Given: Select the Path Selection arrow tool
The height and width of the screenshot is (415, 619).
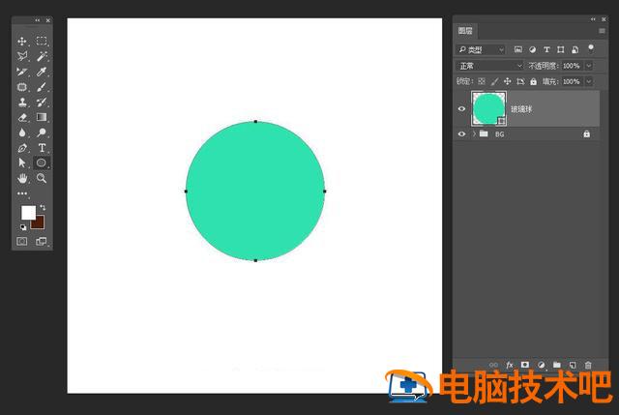Looking at the screenshot, I should [22, 163].
